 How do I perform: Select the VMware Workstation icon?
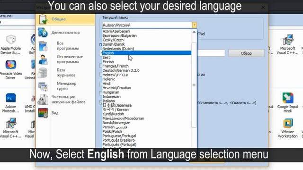click(288, 123)
